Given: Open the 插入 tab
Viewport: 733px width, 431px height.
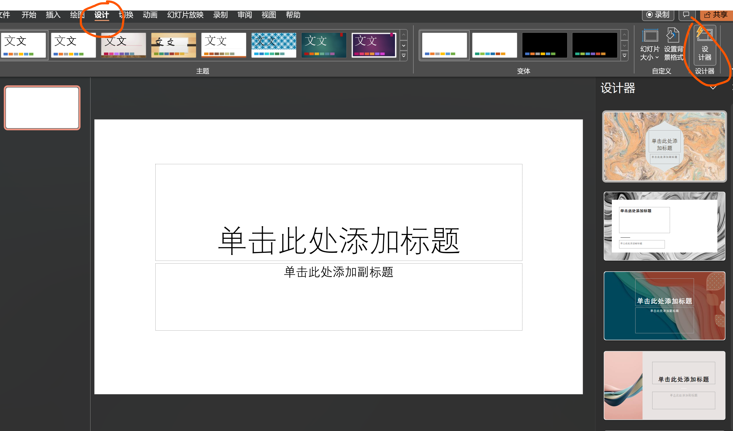Looking at the screenshot, I should click(53, 15).
